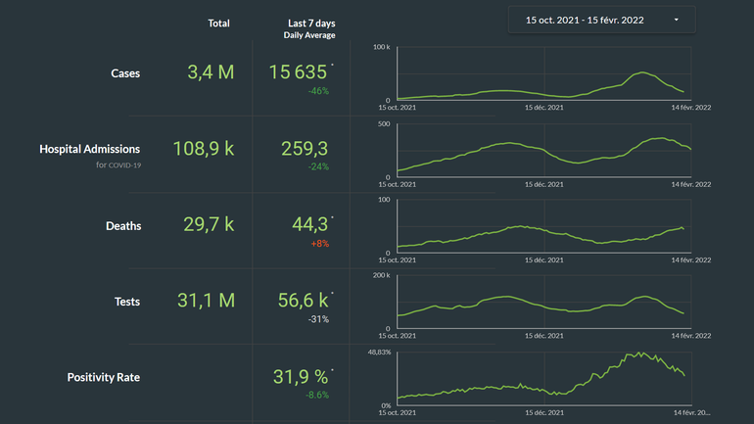This screenshot has height=424, width=754.
Task: Click the Hospital Admissions line chart
Action: (543, 151)
